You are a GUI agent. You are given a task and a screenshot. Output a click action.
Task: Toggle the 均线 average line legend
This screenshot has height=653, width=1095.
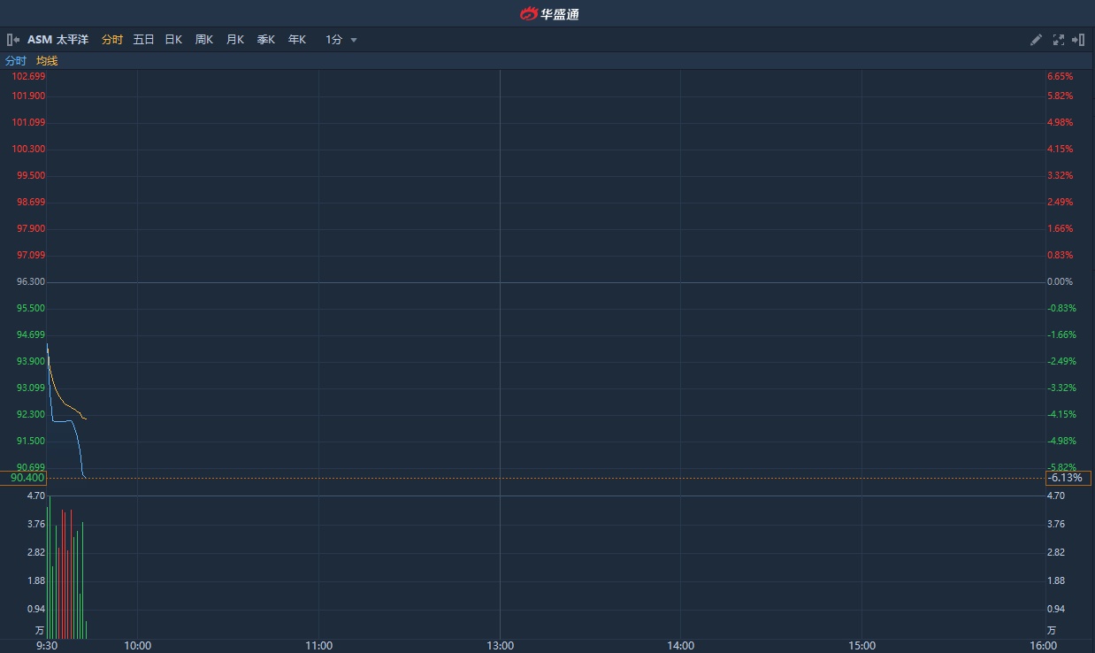47,61
